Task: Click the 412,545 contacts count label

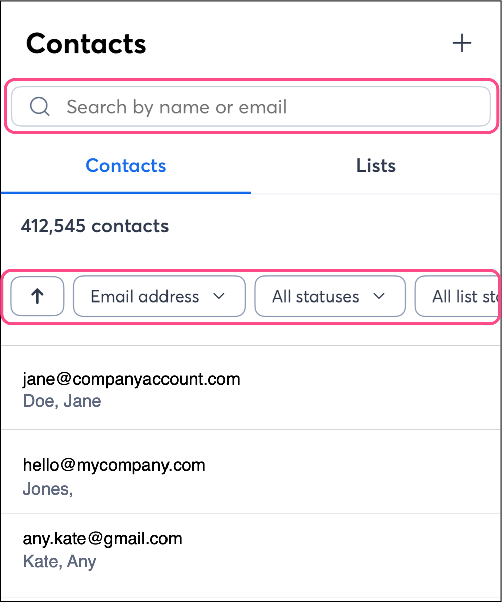Action: click(x=95, y=226)
